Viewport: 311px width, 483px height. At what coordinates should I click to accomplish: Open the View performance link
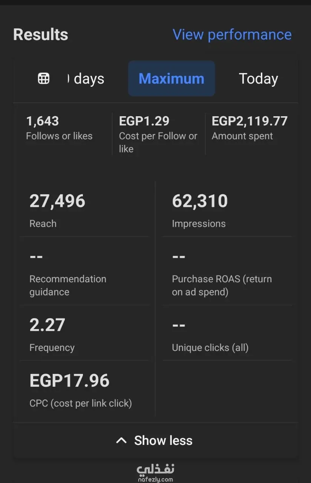[232, 35]
